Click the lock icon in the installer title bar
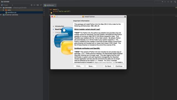Viewport: 177px width, 100px height. click(125, 17)
